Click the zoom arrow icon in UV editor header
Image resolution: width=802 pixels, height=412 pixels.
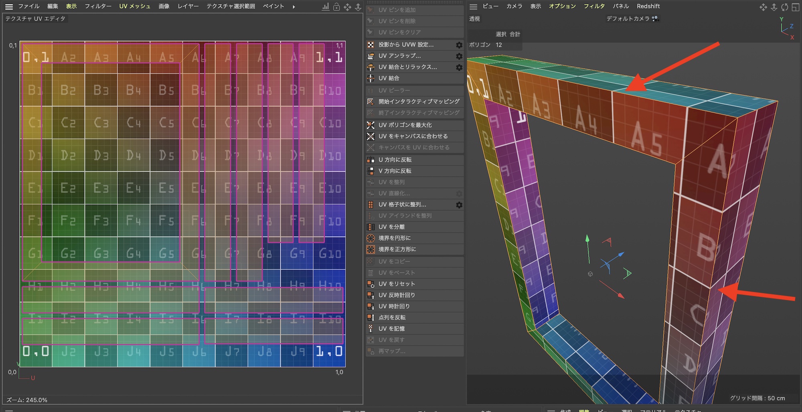[358, 7]
